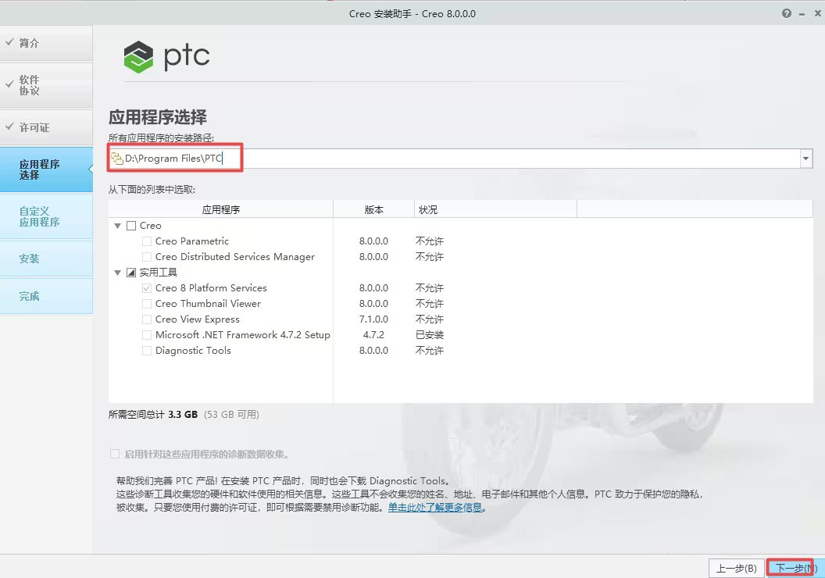The height and width of the screenshot is (578, 825).
Task: Check the Creo View Express option
Action: pos(146,319)
